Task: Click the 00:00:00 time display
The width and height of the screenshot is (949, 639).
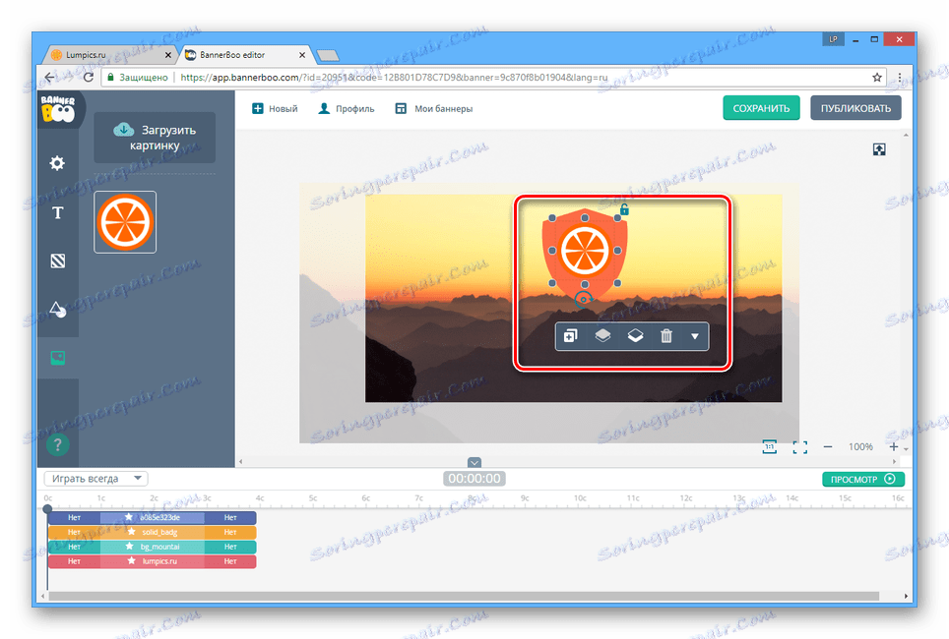Action: [474, 479]
